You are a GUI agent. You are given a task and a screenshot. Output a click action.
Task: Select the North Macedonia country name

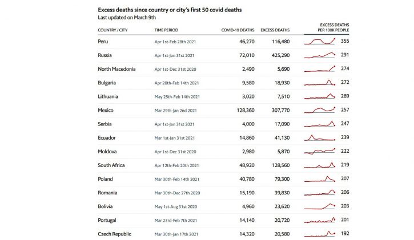116,69
